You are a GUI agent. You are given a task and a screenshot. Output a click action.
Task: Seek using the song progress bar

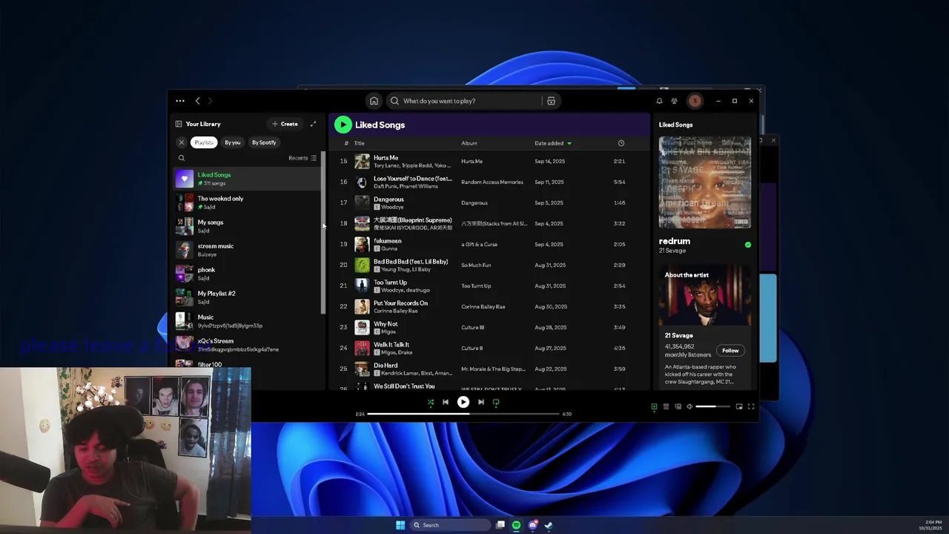click(x=463, y=414)
